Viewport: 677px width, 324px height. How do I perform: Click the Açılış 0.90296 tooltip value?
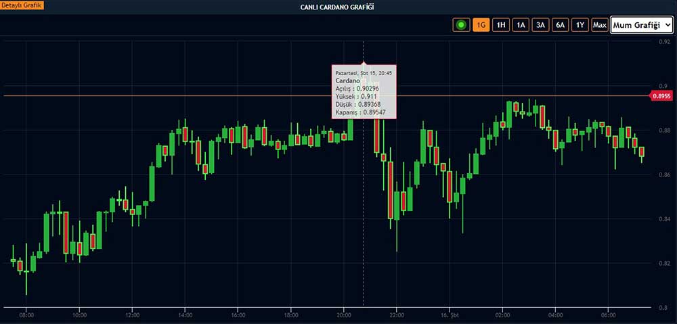tap(357, 89)
